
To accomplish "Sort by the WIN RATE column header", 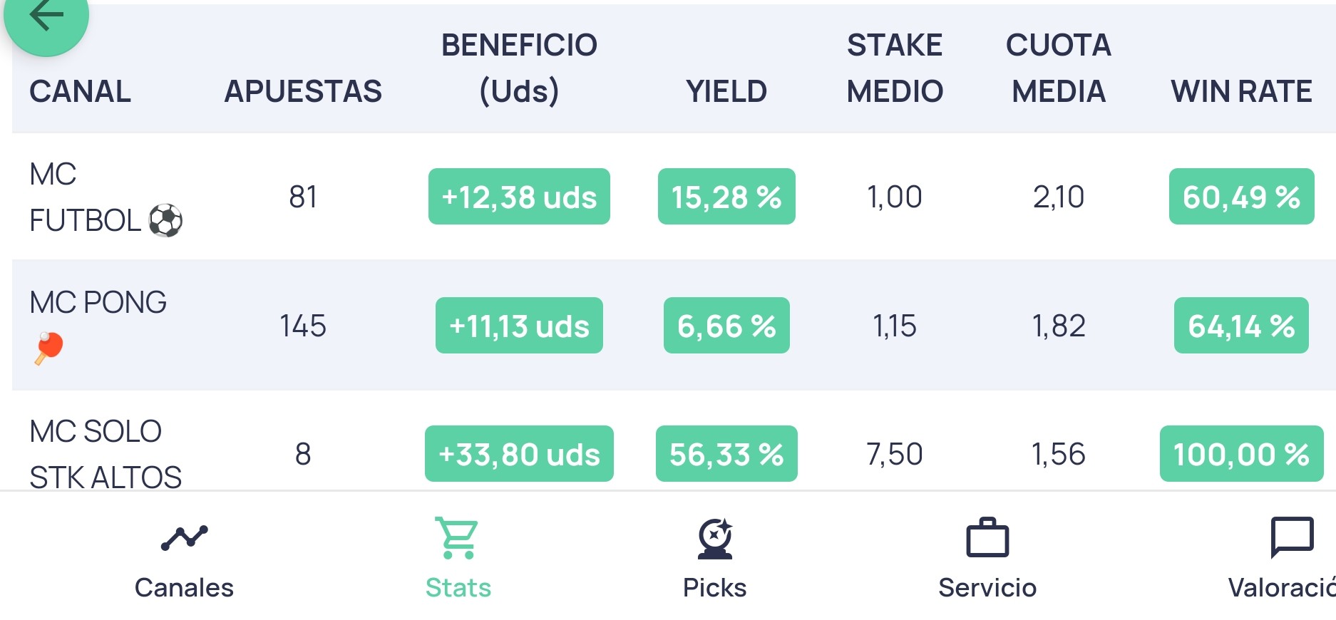I will (1241, 91).
